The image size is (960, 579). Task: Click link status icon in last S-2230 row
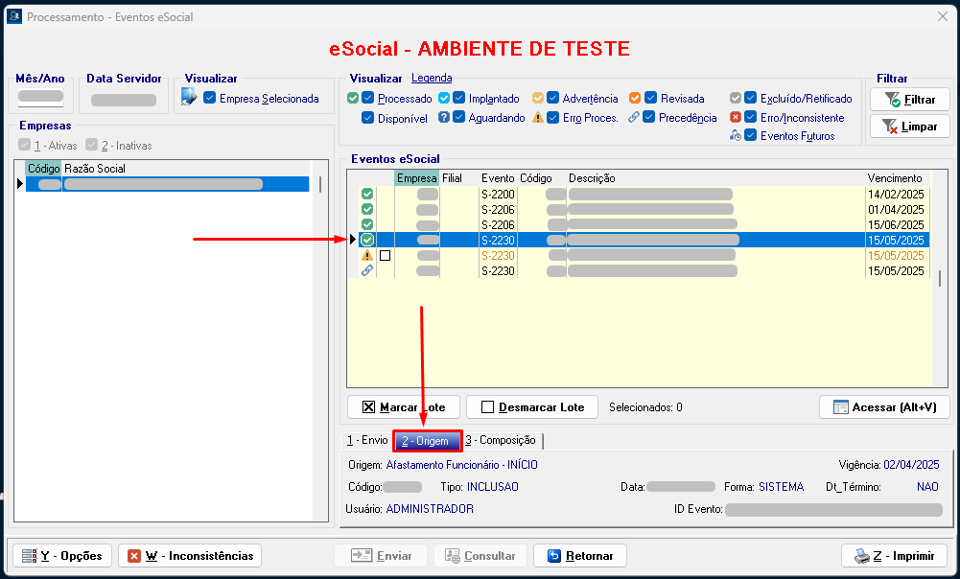pyautogui.click(x=367, y=271)
